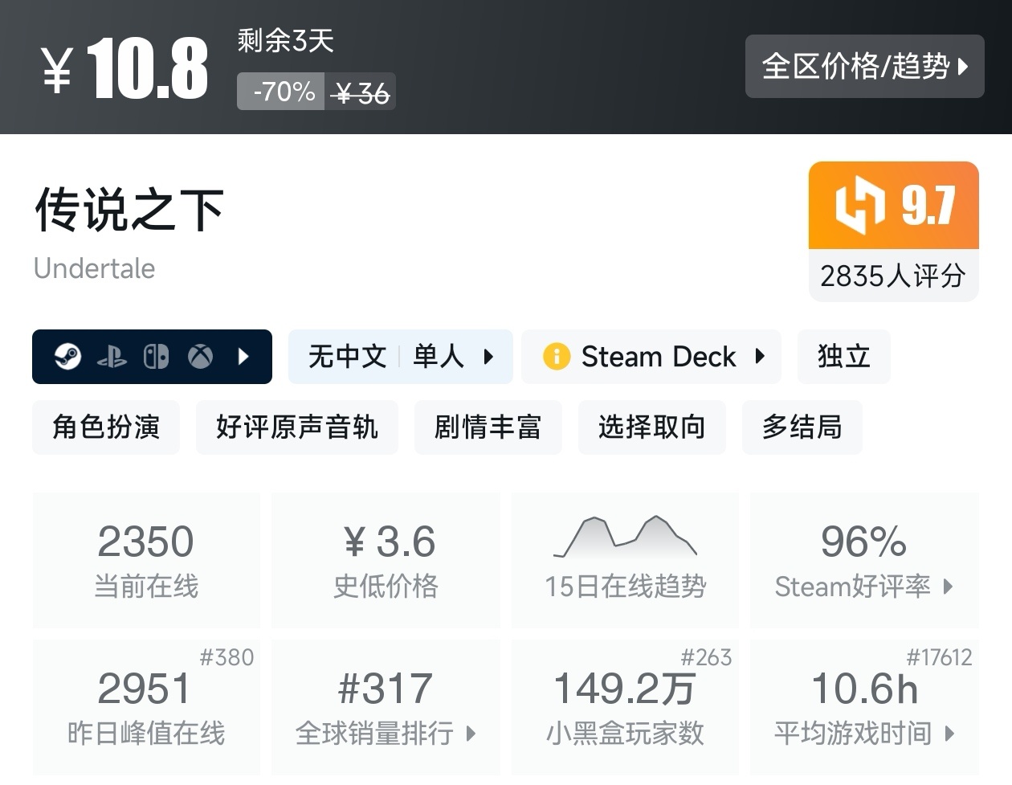Open the 15日在线趋势 chart
The width and height of the screenshot is (1012, 785).
coord(625,558)
